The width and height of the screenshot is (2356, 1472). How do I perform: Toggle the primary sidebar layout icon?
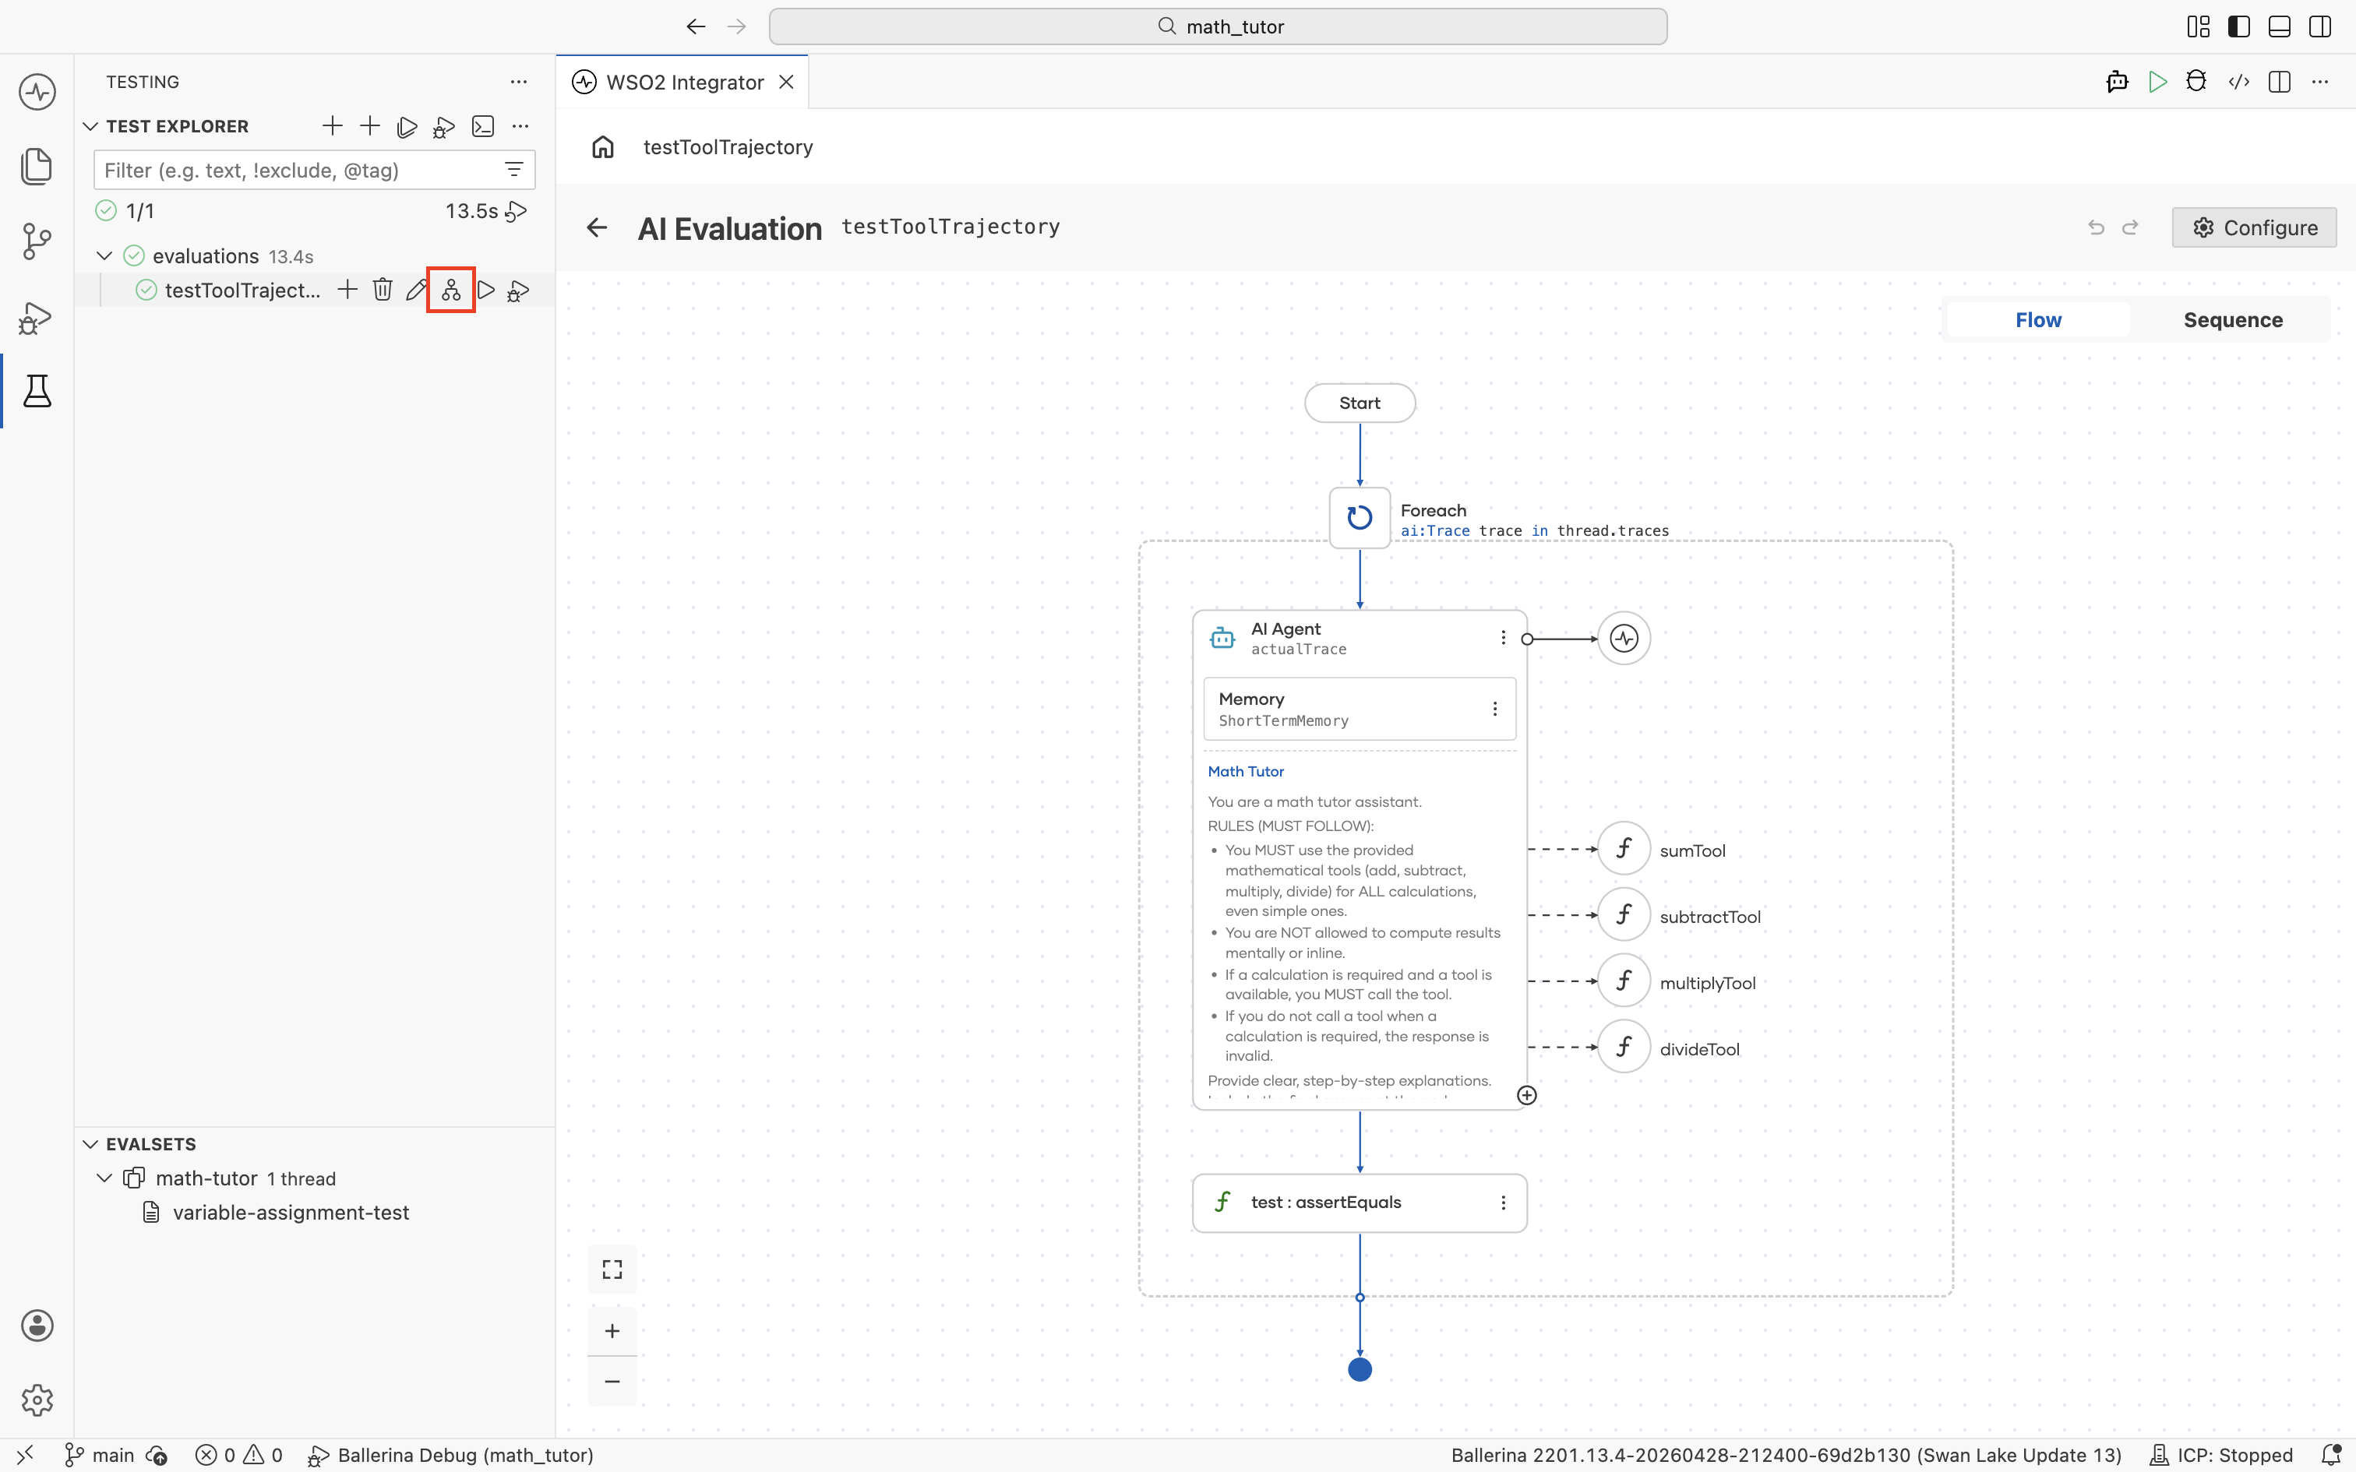(x=2239, y=26)
